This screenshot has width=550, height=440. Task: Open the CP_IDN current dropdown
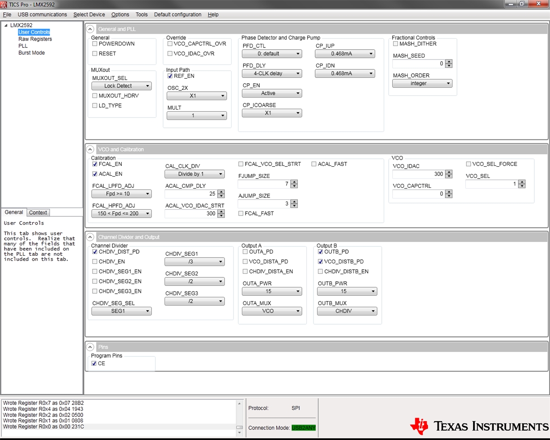coord(345,73)
